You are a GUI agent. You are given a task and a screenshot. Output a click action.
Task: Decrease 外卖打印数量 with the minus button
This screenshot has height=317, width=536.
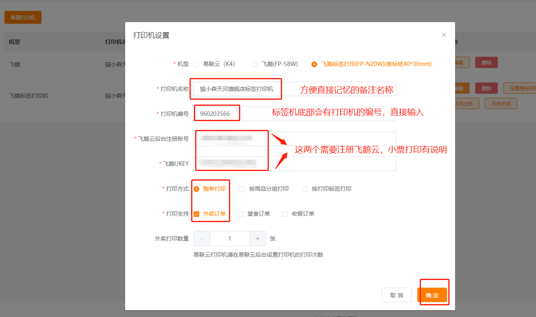coord(202,239)
